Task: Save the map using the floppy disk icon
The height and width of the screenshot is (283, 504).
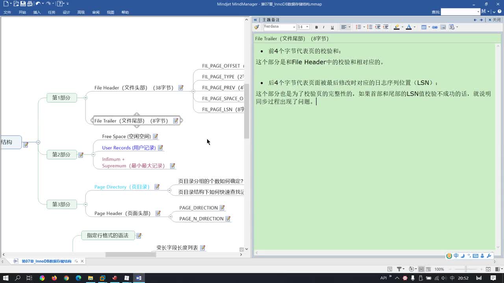Action: pos(23,4)
